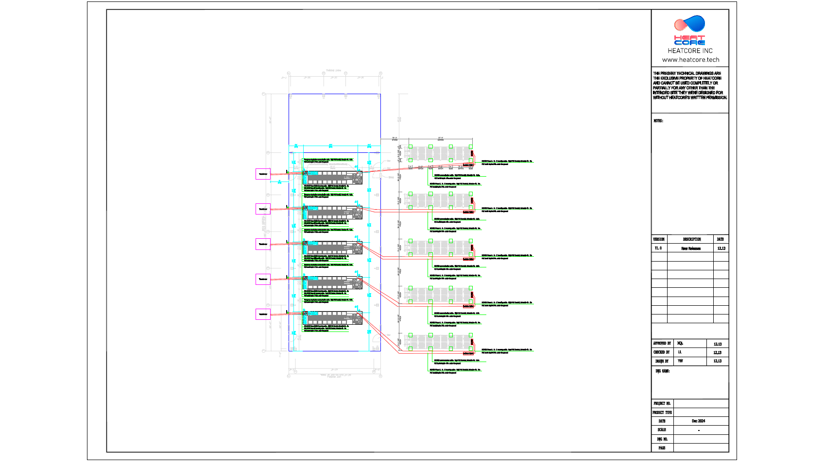Click the SCALE label

pyautogui.click(x=662, y=430)
